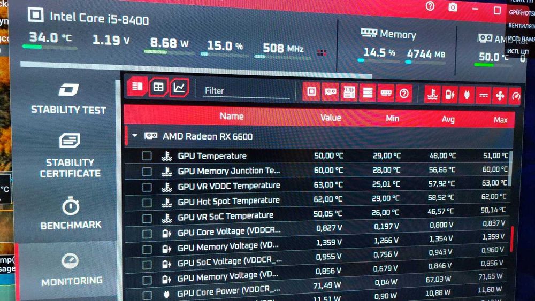535x301 pixels.
Task: Sort by the Name column header
Action: tap(231, 116)
